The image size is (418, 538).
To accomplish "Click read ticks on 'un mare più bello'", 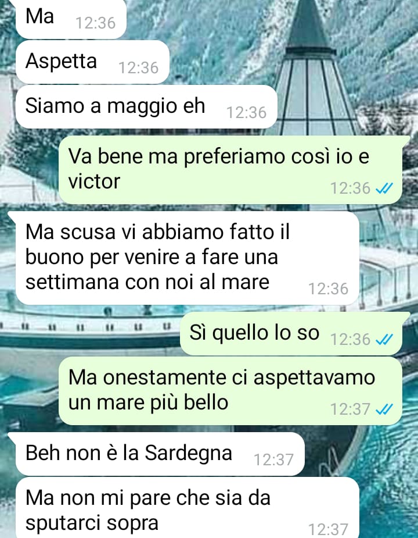I will [384, 409].
